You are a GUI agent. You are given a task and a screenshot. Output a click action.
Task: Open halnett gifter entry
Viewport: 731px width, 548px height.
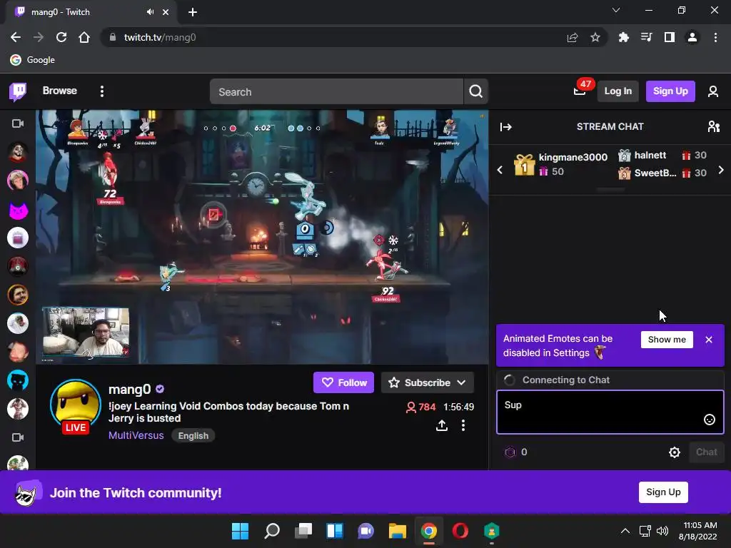pyautogui.click(x=662, y=155)
